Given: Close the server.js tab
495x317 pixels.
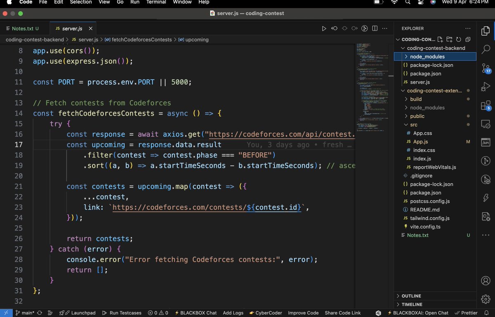Looking at the screenshot, I should [90, 28].
